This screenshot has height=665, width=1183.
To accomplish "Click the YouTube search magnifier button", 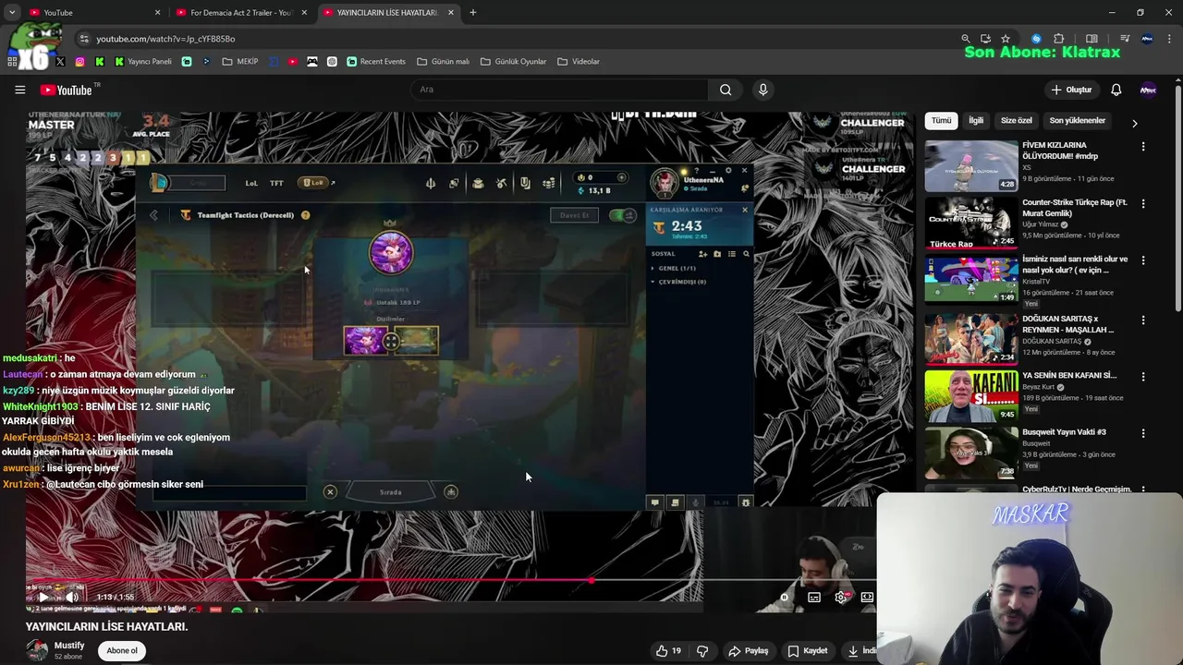I will click(x=726, y=90).
